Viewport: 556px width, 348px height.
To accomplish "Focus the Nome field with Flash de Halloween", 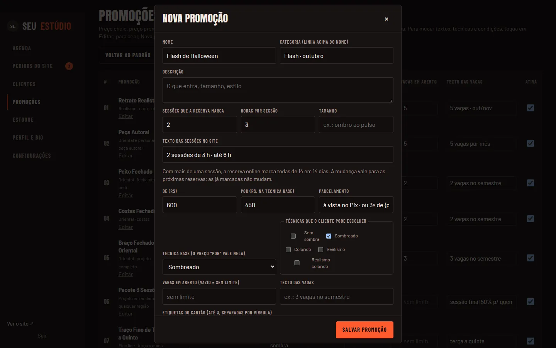I will (x=219, y=56).
